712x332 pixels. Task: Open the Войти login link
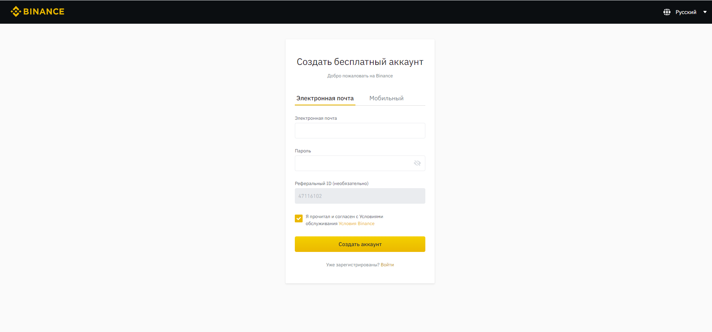tap(387, 265)
